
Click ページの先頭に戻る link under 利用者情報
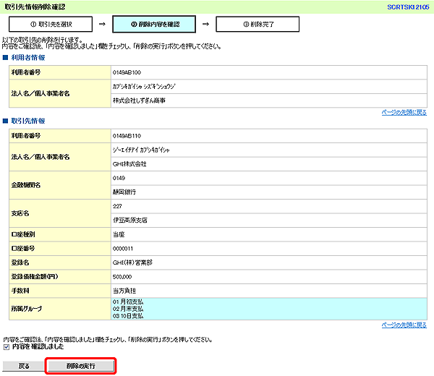404,112
